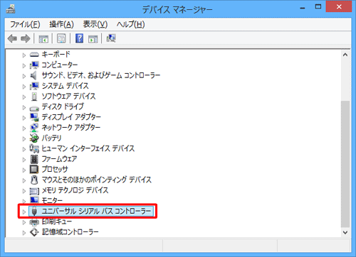The height and width of the screenshot is (257, 356).
Task: Click the Device Manager title bar icon
Action: click(11, 9)
